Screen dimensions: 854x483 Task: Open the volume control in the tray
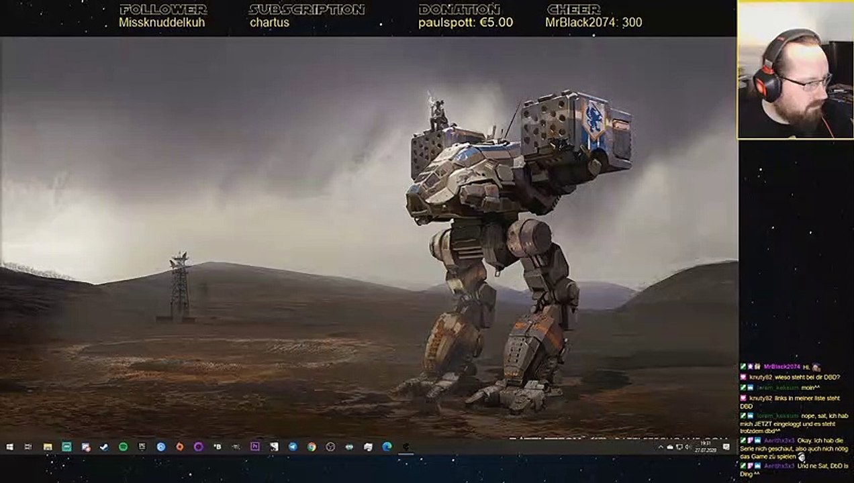(x=688, y=447)
